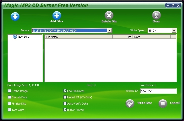Click the Data Image Size: 1,44 MB text
Screen dimensions: 184x121
coord(23,85)
